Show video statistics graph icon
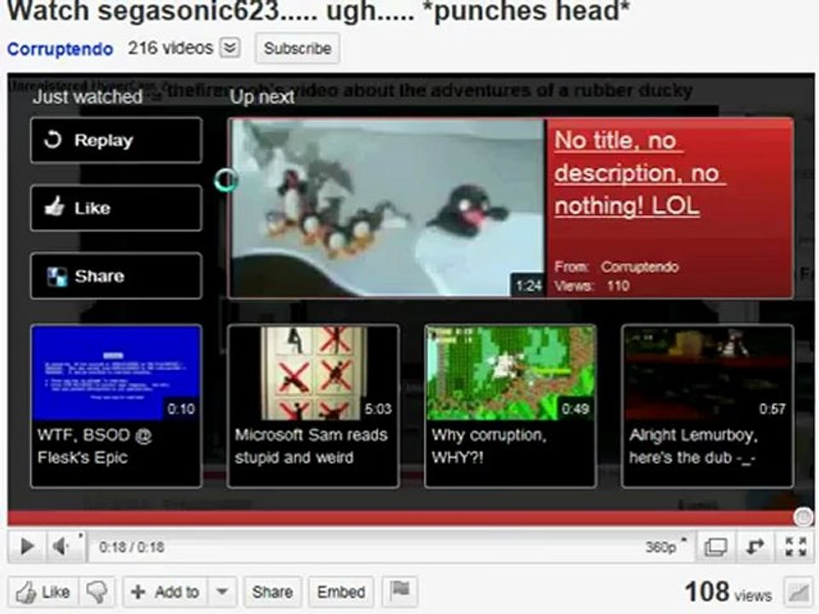This screenshot has height=614, width=819. tap(799, 593)
